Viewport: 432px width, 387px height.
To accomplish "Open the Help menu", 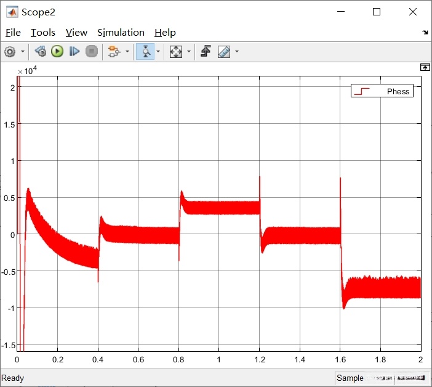I will coord(165,33).
